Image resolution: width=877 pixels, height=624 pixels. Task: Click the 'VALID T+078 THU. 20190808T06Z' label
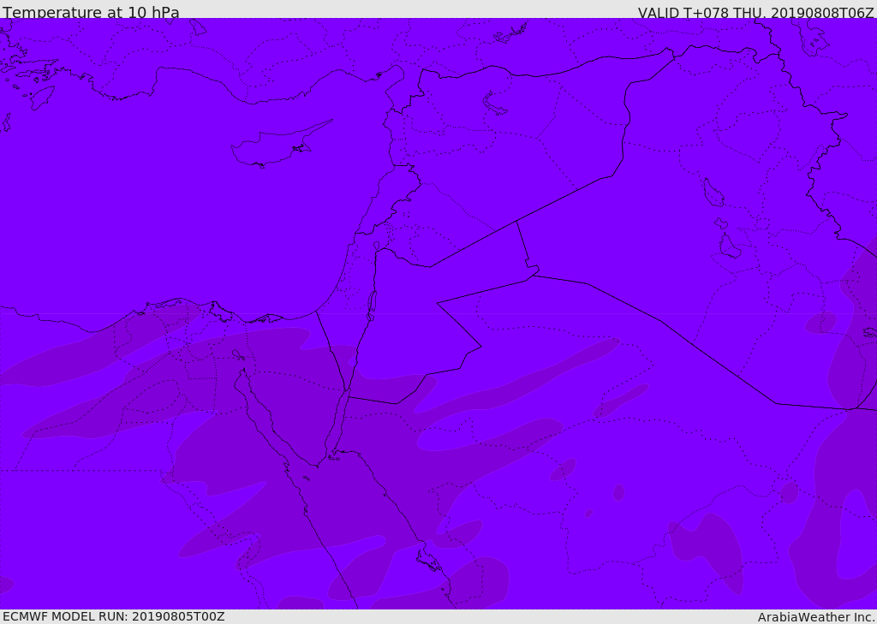pyautogui.click(x=755, y=13)
